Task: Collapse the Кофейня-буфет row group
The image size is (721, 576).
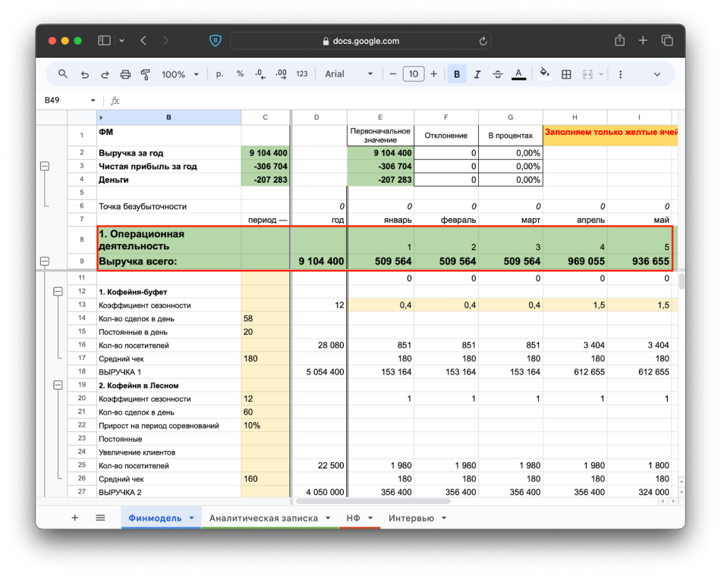Action: coord(58,292)
